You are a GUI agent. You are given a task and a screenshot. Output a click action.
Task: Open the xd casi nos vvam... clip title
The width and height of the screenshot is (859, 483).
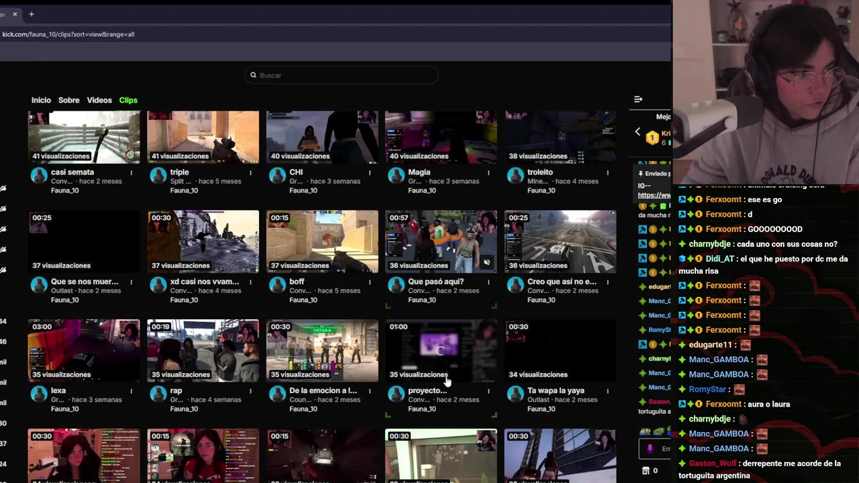click(x=205, y=282)
